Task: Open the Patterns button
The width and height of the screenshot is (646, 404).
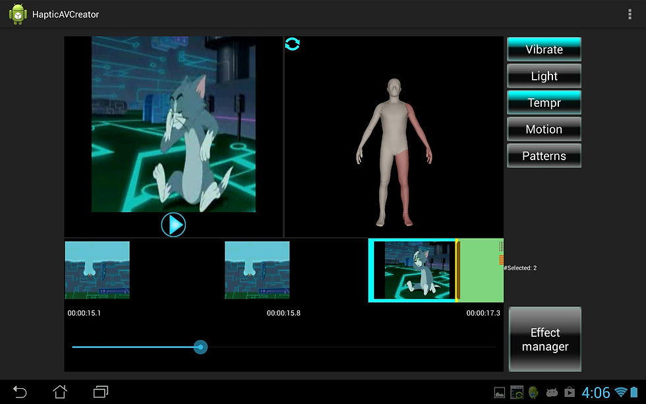Action: tap(544, 156)
